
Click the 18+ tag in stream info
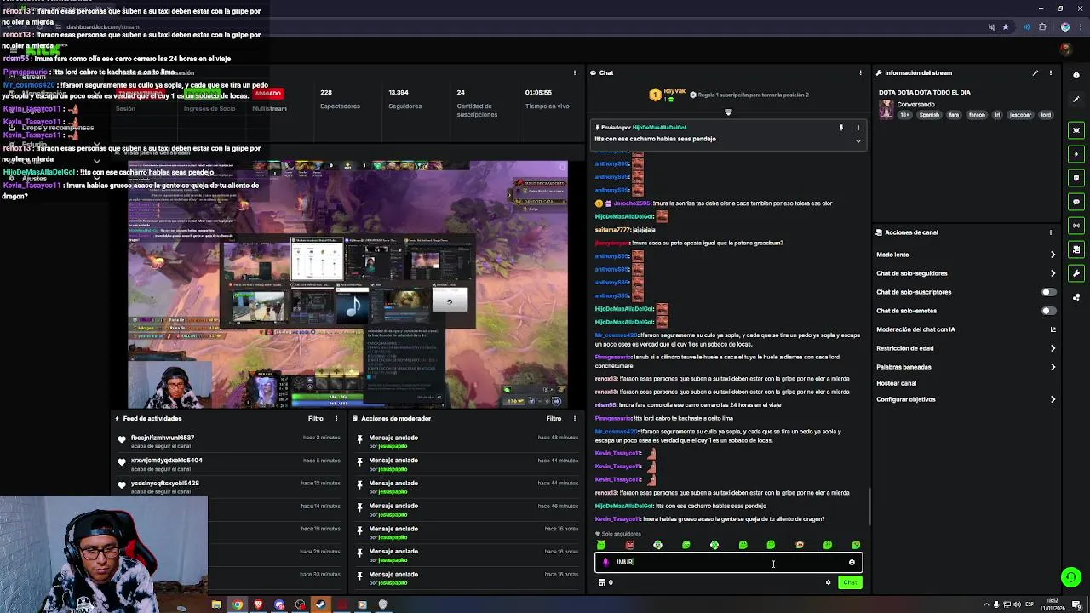905,115
